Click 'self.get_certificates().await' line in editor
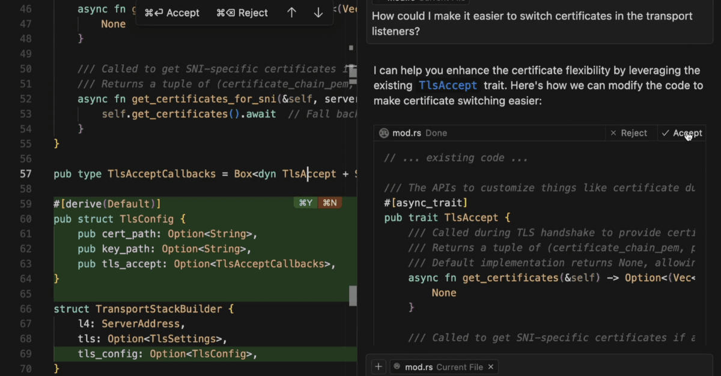The image size is (721, 376). point(189,114)
